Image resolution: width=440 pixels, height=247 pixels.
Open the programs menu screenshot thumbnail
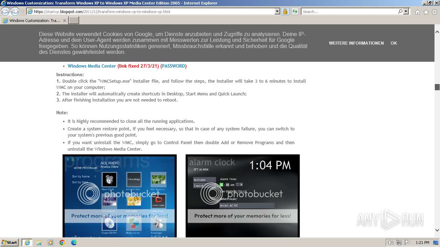[120, 196]
